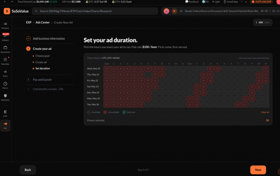Viewport: 280px width, 176px height.
Task: Select Wed, May 20 9am slot
Action: [169, 68]
